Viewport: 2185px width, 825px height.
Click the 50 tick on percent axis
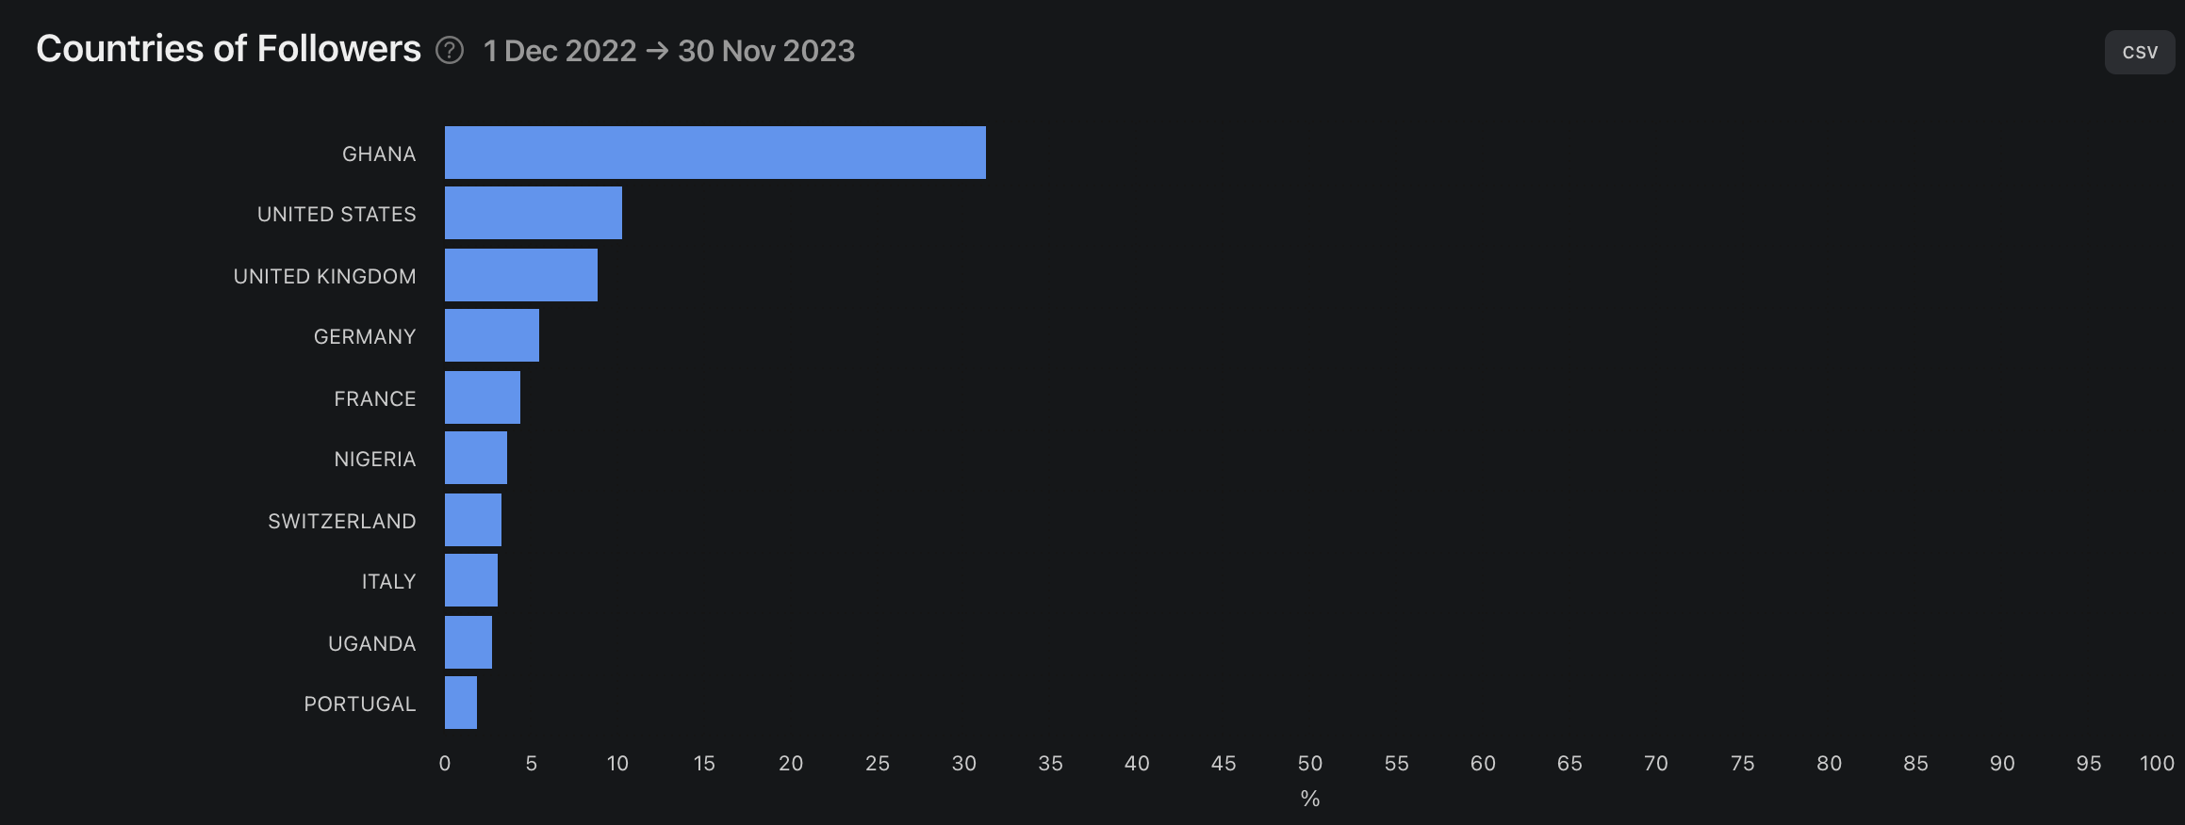click(x=1310, y=764)
